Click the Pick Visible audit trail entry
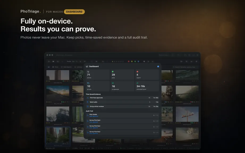The height and width of the screenshot is (153, 245). 122,115
